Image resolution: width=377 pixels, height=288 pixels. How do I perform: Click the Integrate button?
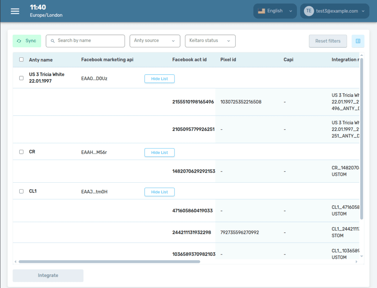(48, 275)
